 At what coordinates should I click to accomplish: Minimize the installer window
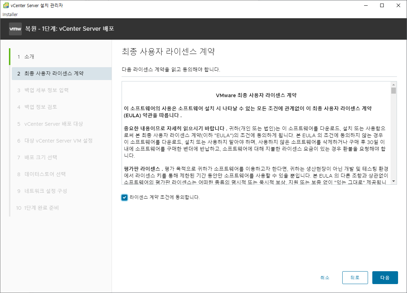pos(366,5)
